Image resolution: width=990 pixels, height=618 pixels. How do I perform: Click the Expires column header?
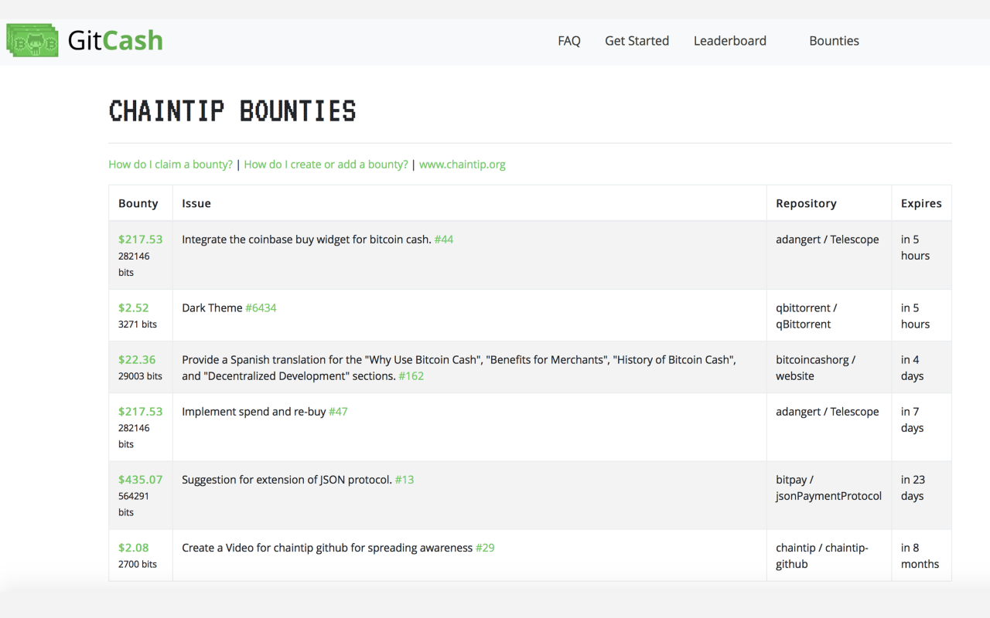(x=921, y=202)
